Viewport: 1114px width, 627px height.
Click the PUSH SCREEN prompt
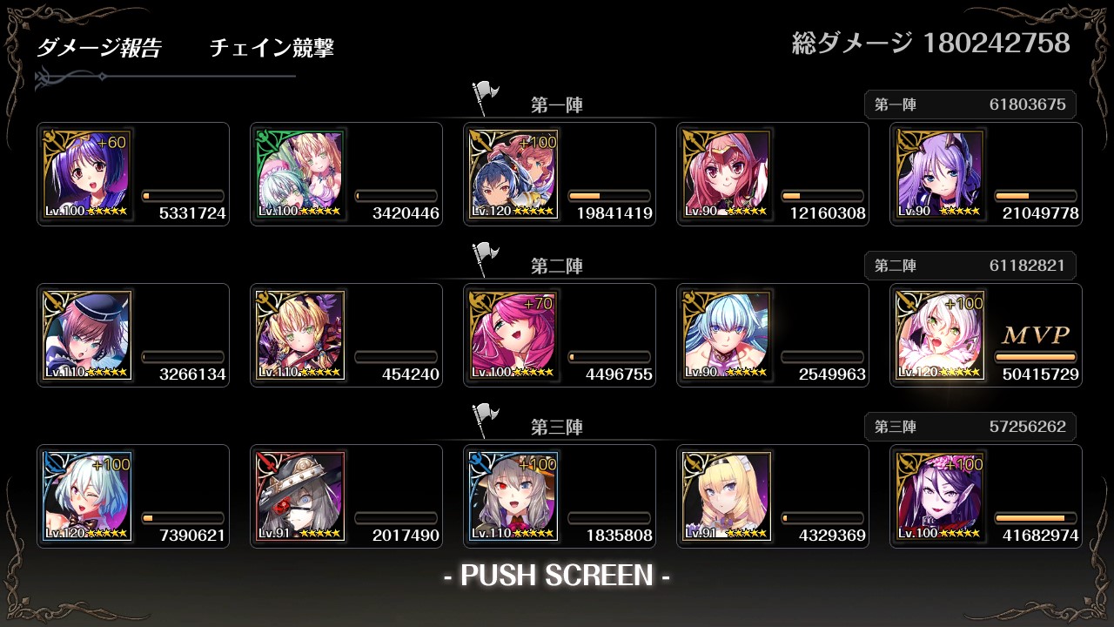(x=557, y=576)
